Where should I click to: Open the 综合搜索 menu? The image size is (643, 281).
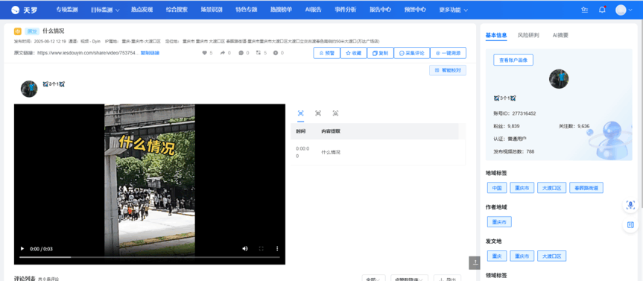pyautogui.click(x=177, y=10)
